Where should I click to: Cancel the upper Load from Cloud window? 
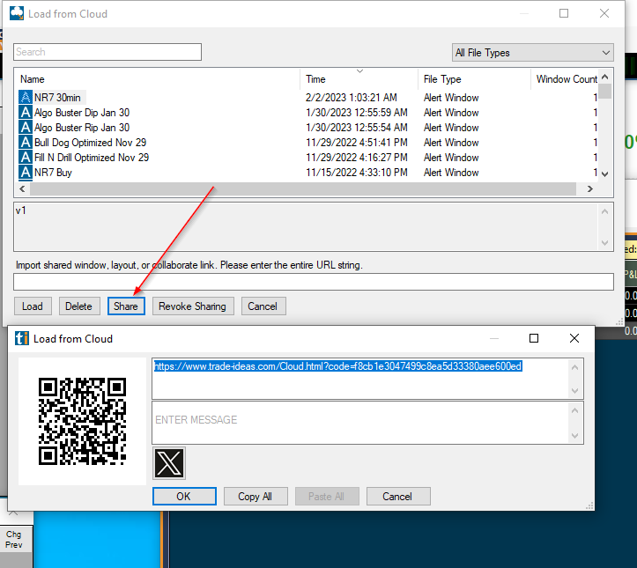(263, 306)
